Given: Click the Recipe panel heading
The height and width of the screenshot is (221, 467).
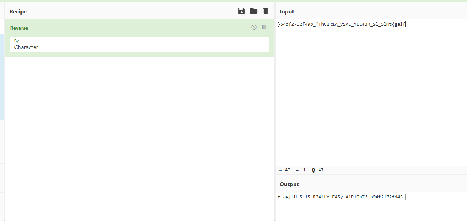Looking at the screenshot, I should [x=18, y=12].
